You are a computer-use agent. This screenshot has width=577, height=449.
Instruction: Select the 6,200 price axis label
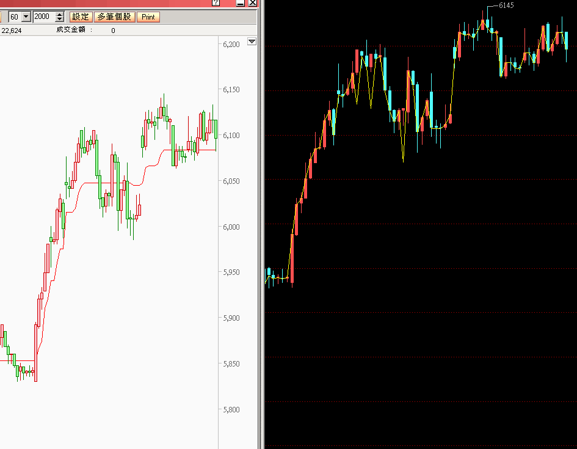point(231,44)
